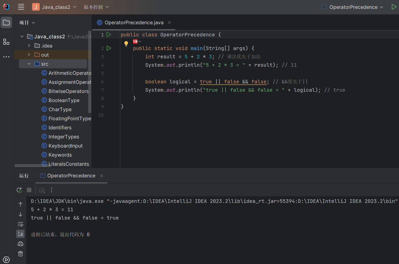This screenshot has height=264, width=399.
Task: Open the OperatorPrecedence run configuration dropdown
Action: pos(352,7)
